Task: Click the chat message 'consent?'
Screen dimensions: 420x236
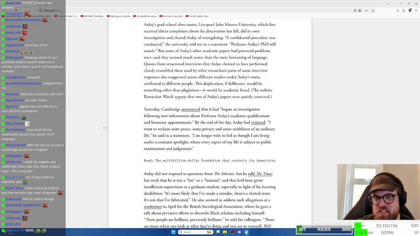Action: click(x=33, y=77)
